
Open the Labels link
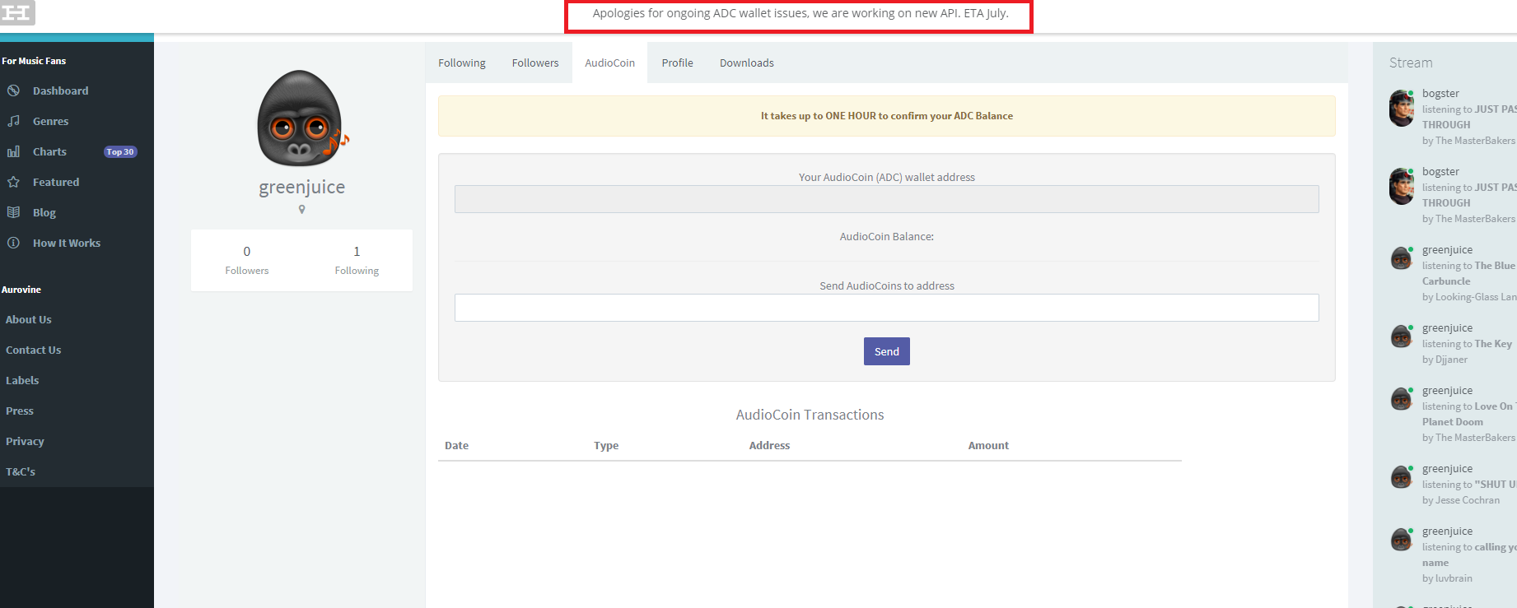click(22, 380)
